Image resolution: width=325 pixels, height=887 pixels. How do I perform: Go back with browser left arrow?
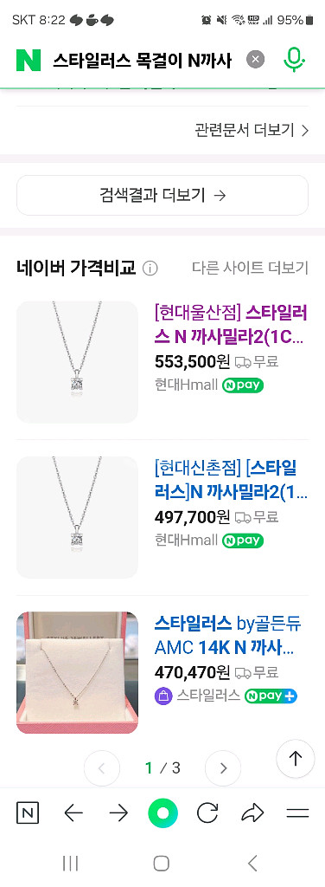coord(73,813)
